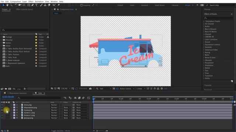
Task: Open the Active Camera dropdown
Action: pos(127,89)
